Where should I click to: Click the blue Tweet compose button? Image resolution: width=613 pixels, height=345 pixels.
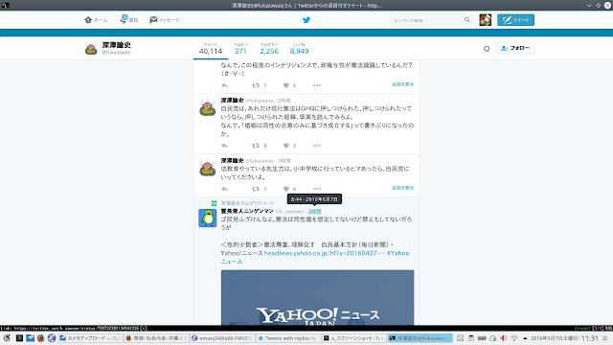pyautogui.click(x=515, y=20)
